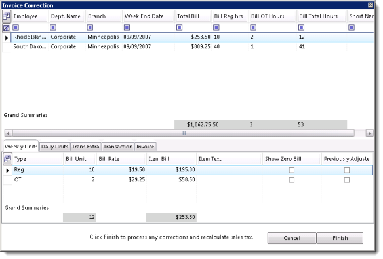
Task: Toggle the Previously Adjusted checkbox for the Reg row
Action: [347, 170]
